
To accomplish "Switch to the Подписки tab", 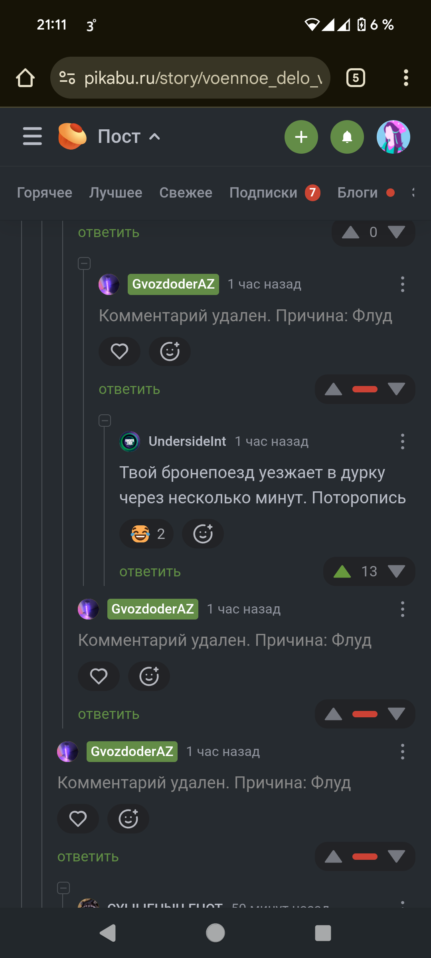I will (x=263, y=193).
